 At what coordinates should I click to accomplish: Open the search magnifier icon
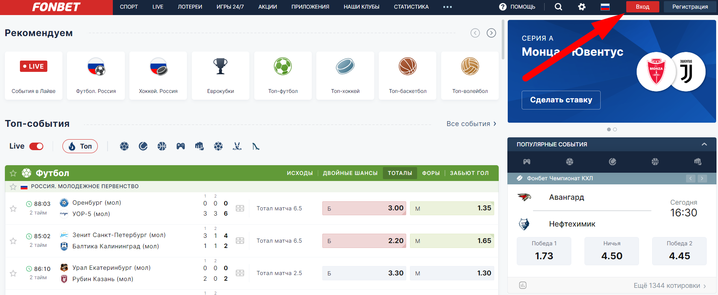pos(559,7)
